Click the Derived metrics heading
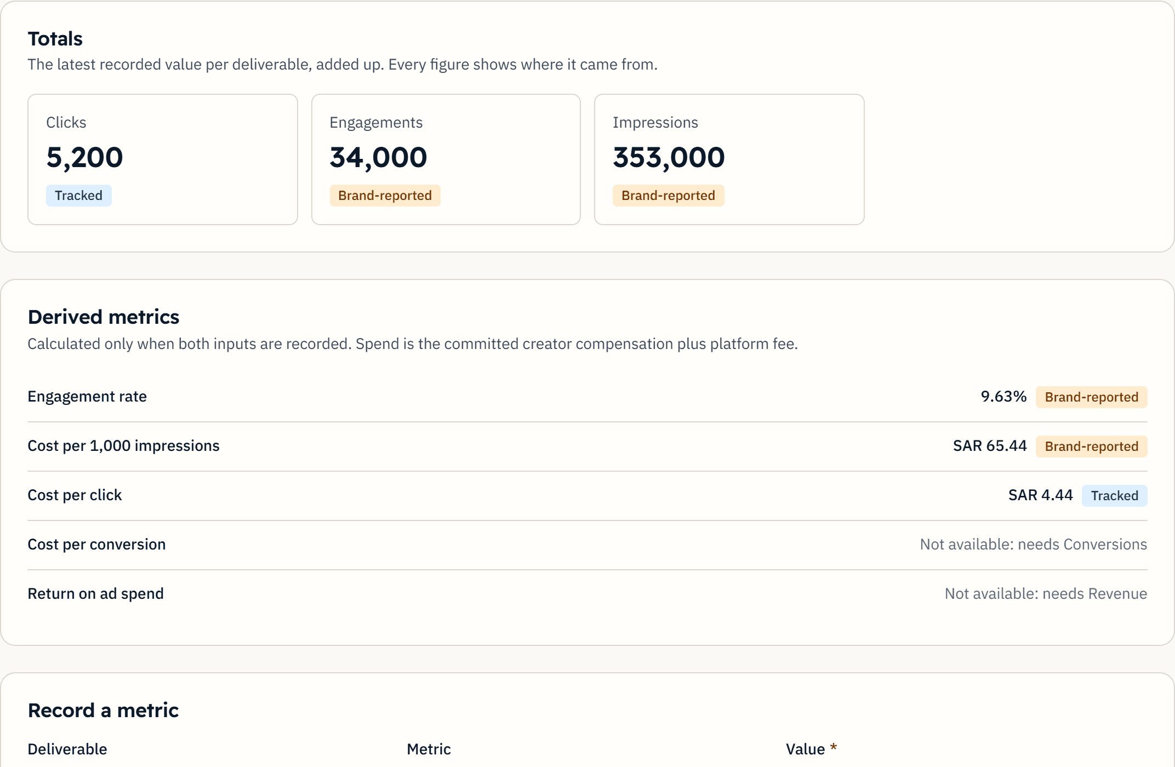Viewport: 1175px width, 767px height. [104, 317]
